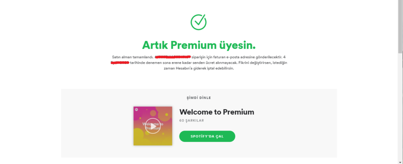Viewport: 403px width, 164px height.
Task: Click the green checkmark success icon
Action: 198,22
